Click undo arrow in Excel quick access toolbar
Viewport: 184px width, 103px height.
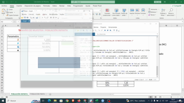[7, 2]
